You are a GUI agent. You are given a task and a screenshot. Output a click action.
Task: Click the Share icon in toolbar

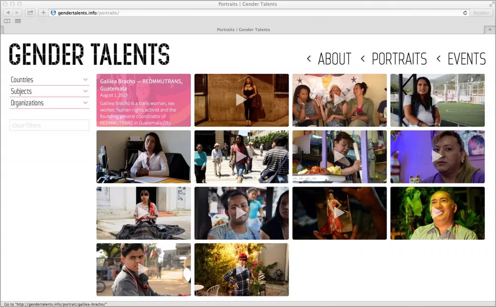[31, 13]
